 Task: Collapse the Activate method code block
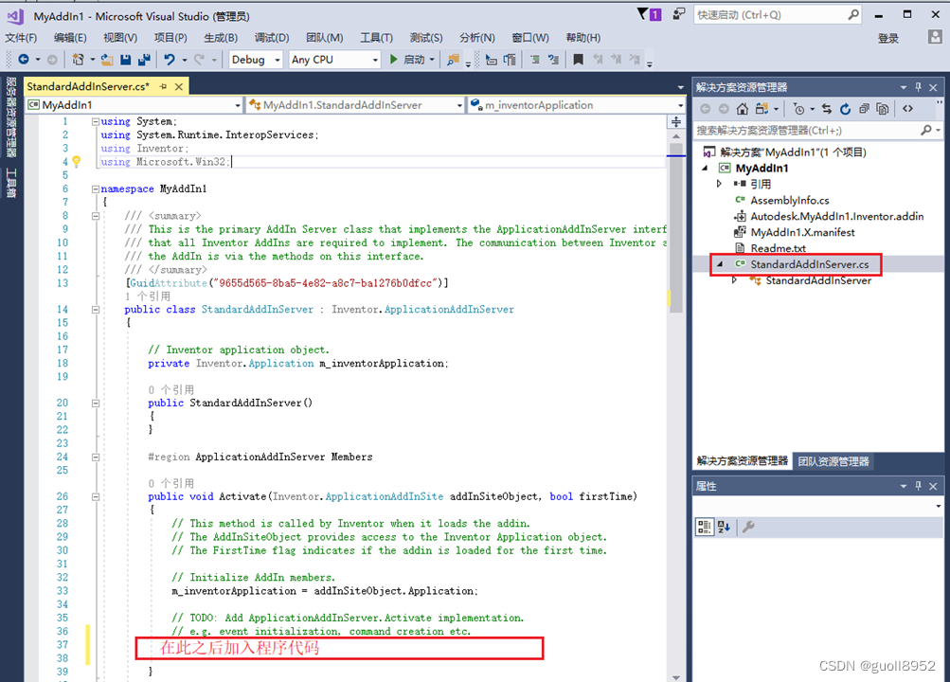pyautogui.click(x=95, y=496)
